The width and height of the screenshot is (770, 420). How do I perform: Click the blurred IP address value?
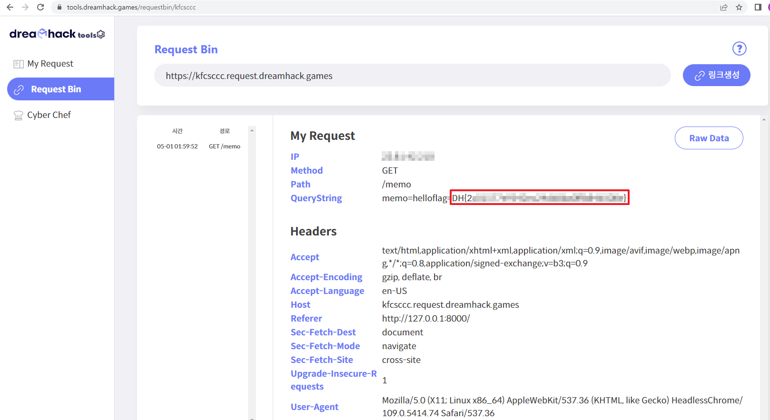tap(408, 156)
